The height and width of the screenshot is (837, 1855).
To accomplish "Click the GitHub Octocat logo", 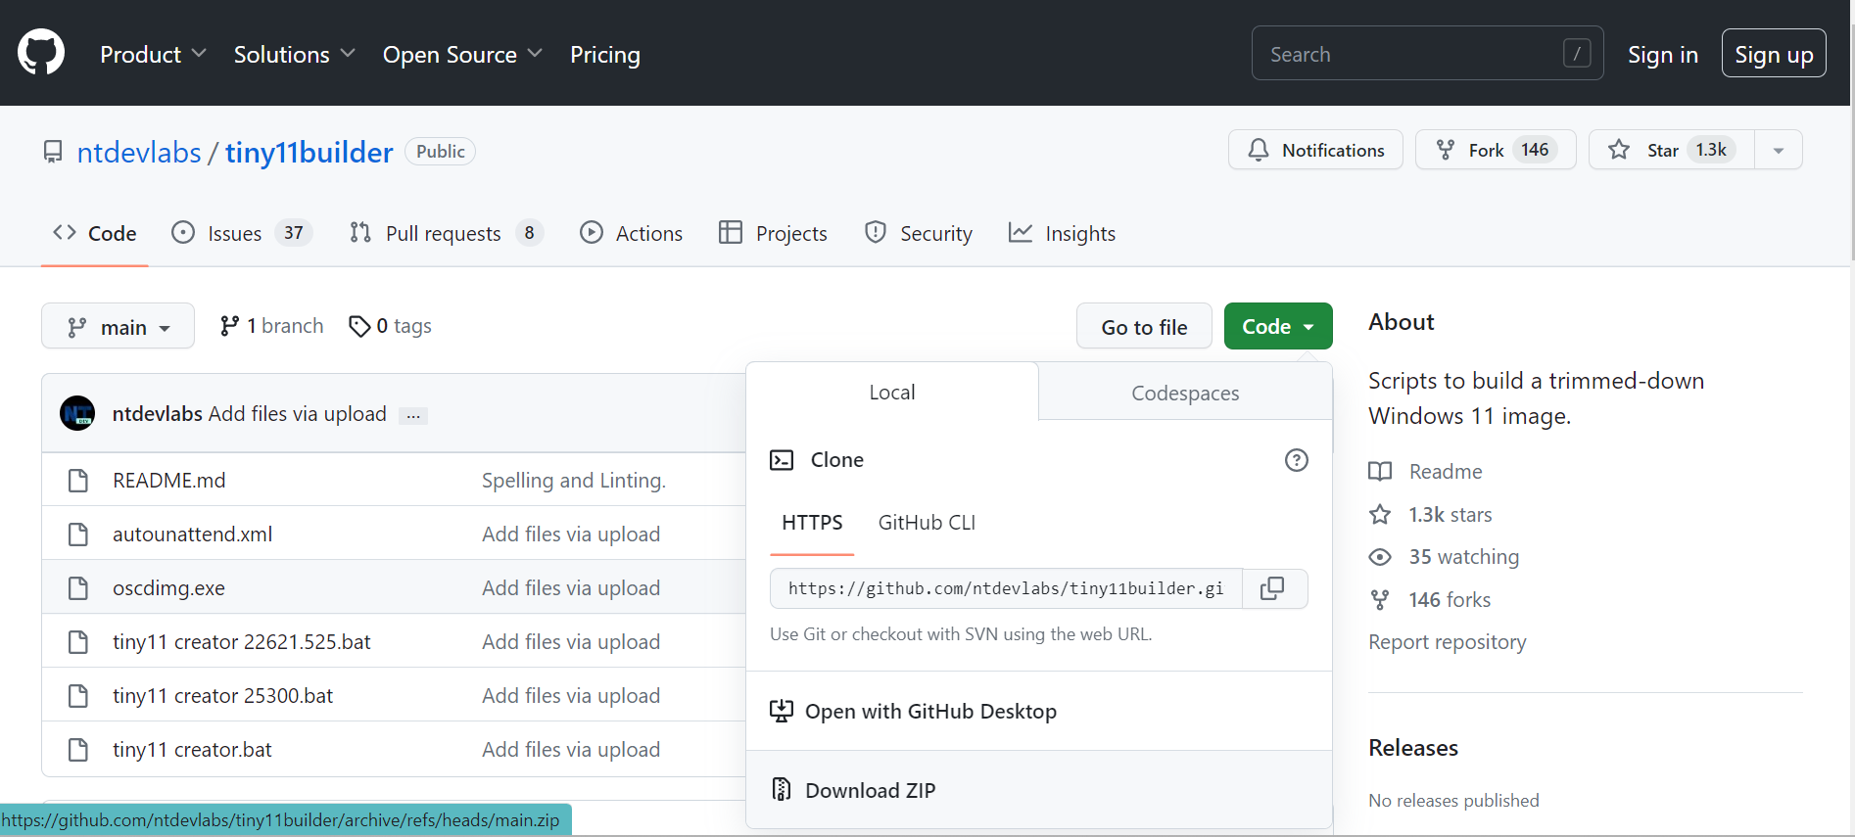I will [x=41, y=53].
